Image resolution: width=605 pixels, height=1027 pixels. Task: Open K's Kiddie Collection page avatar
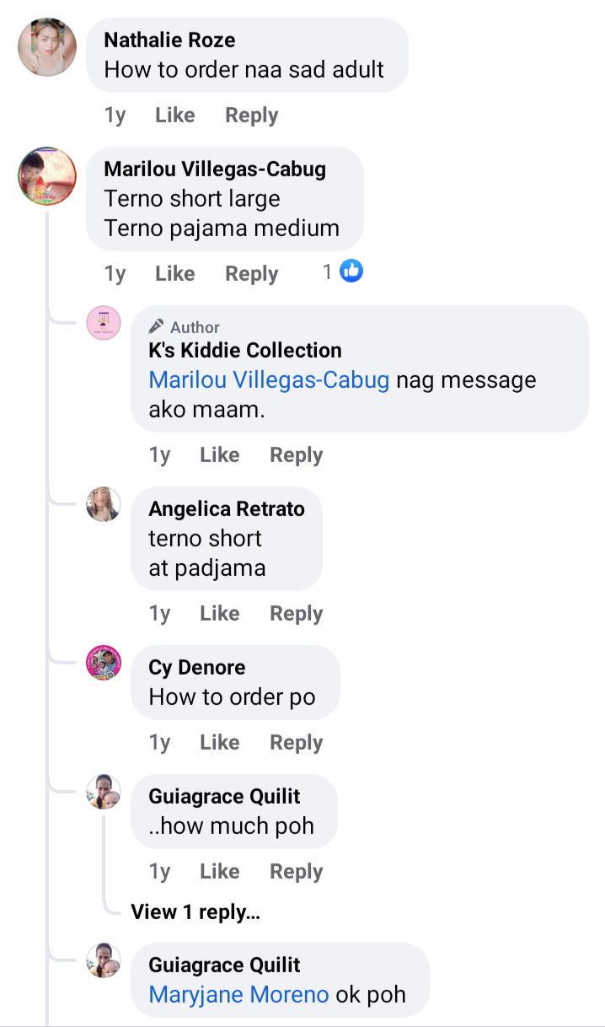tap(104, 324)
